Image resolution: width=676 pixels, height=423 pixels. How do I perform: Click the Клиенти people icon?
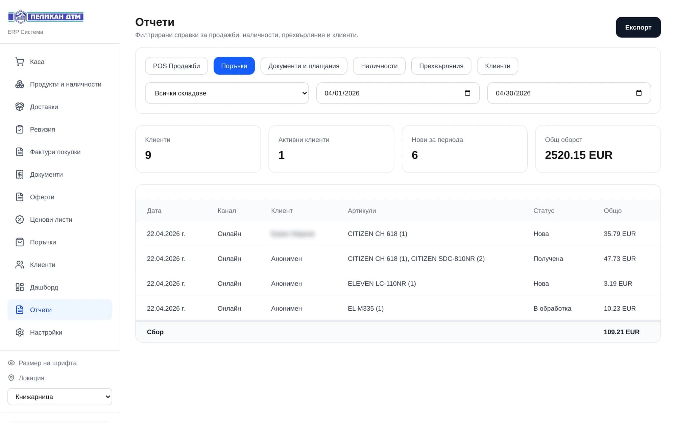click(x=20, y=265)
